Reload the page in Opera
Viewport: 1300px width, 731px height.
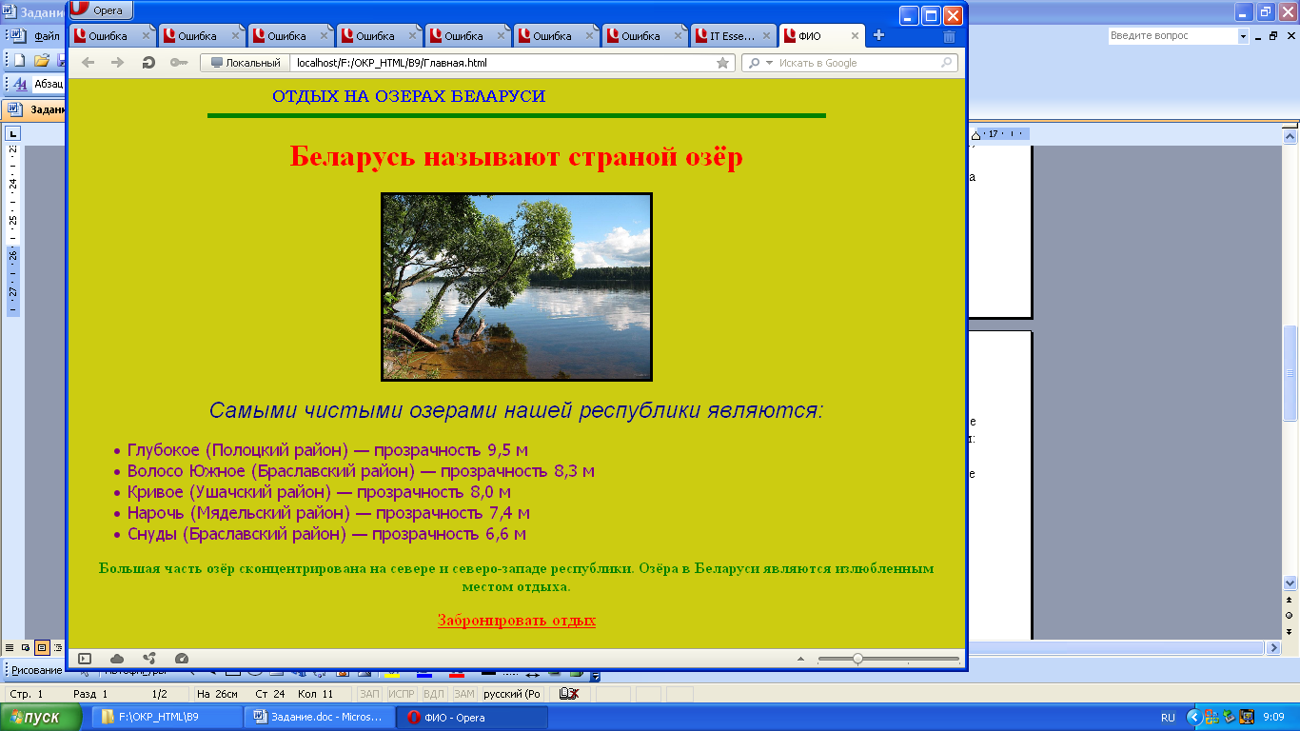[x=148, y=63]
